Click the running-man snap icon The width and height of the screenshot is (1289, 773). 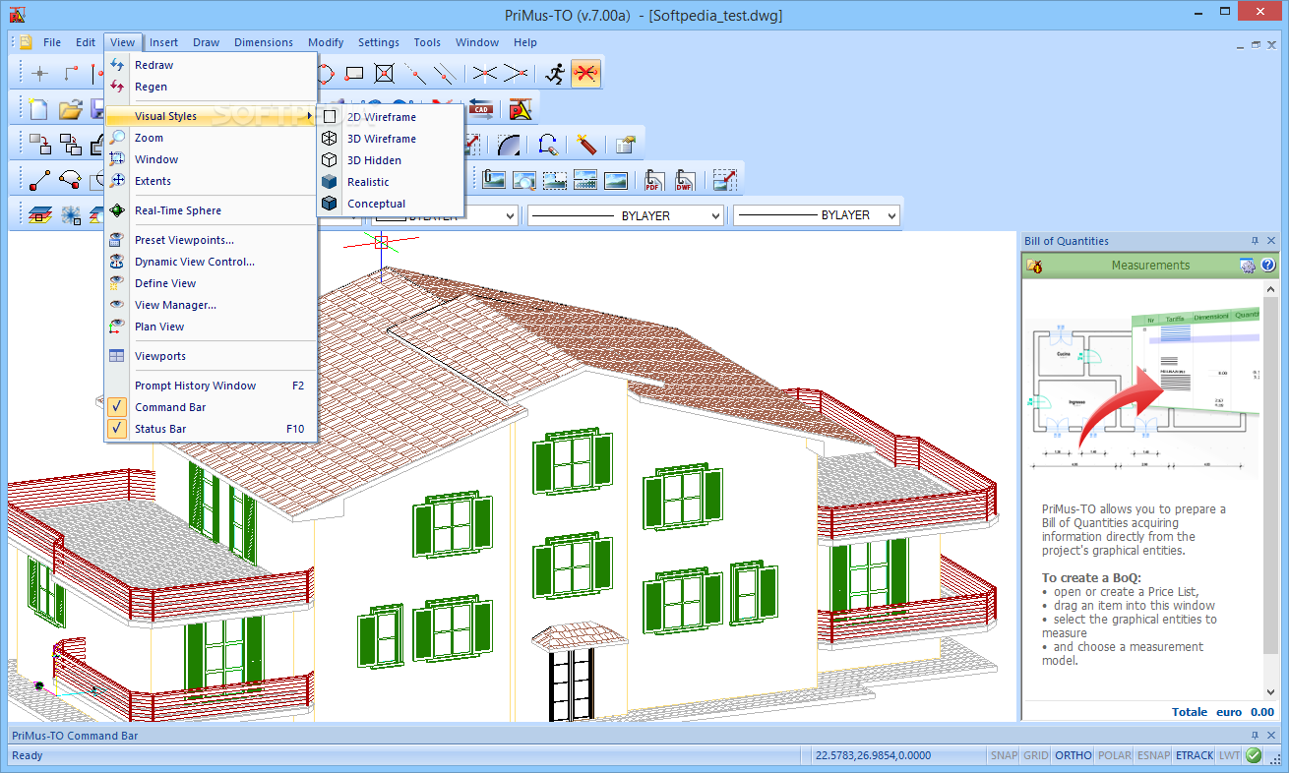coord(555,73)
